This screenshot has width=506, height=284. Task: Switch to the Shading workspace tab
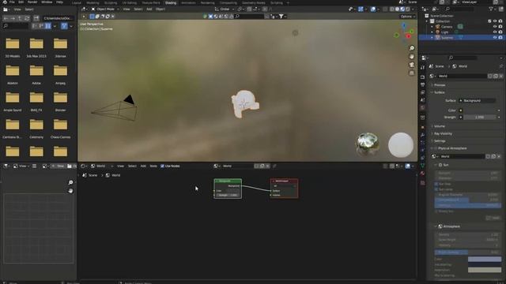[171, 2]
